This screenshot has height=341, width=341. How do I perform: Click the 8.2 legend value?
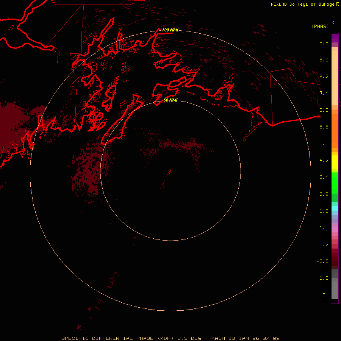(324, 76)
